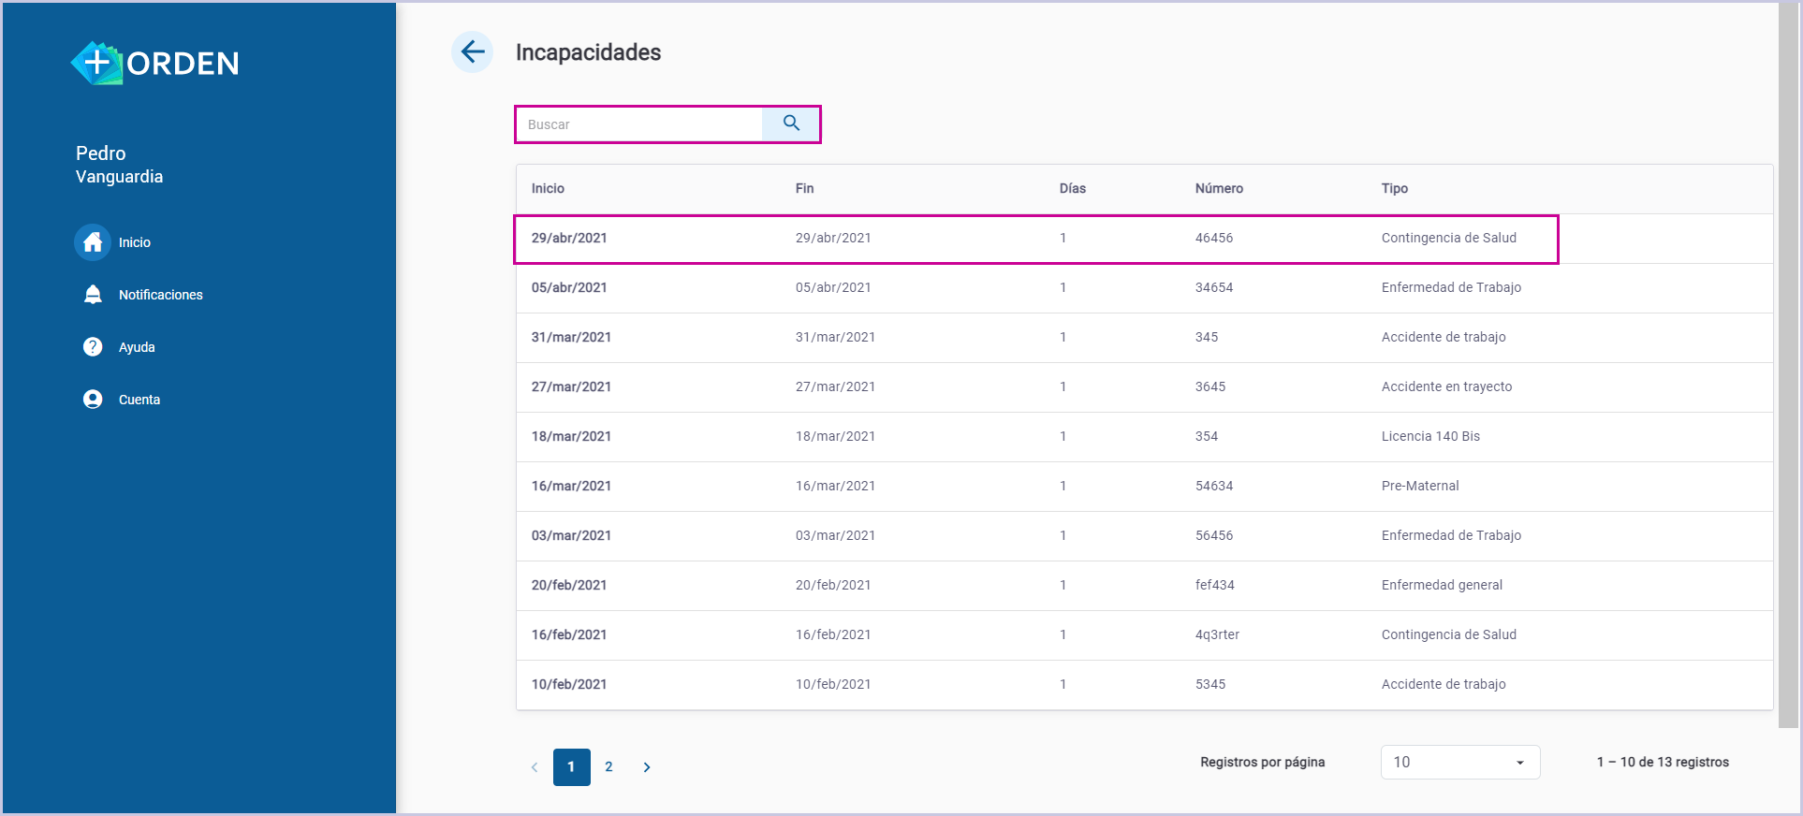Screen dimensions: 1803x816
Task: Click the Cuenta user profile icon
Action: [x=93, y=400]
